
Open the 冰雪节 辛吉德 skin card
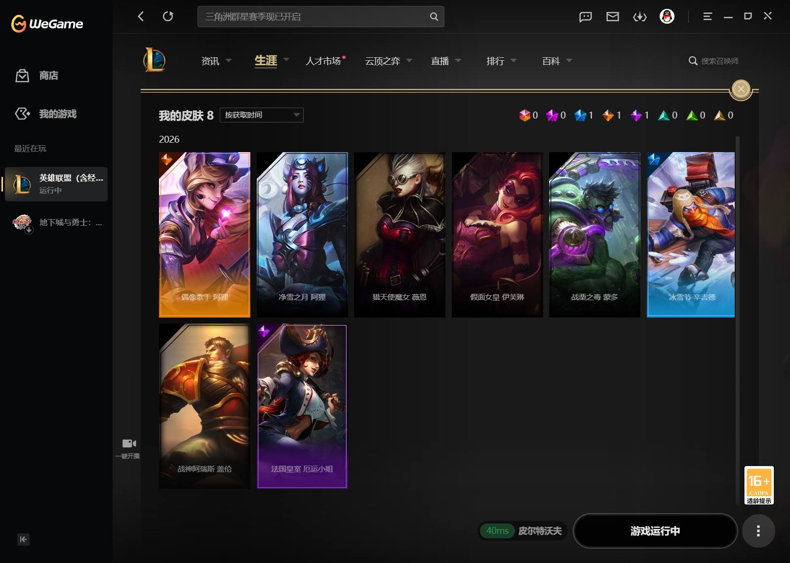click(x=691, y=235)
